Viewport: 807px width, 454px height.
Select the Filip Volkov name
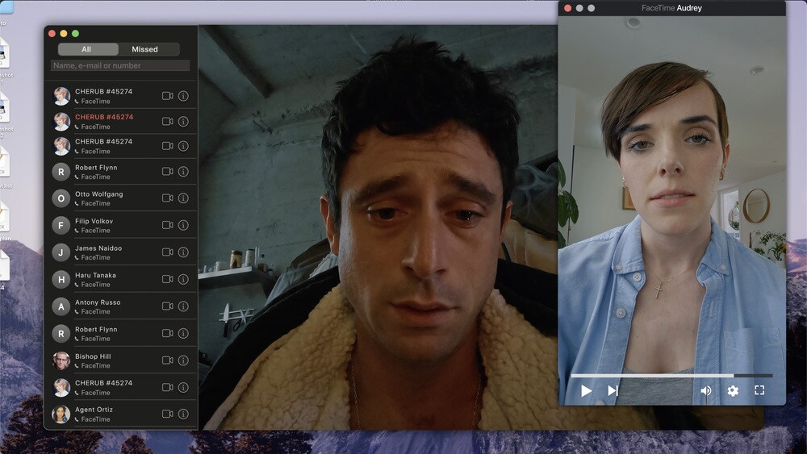point(94,221)
